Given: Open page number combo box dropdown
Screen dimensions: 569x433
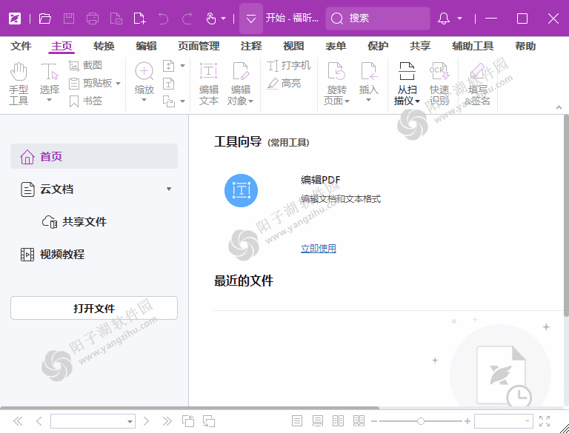Looking at the screenshot, I should [x=130, y=421].
